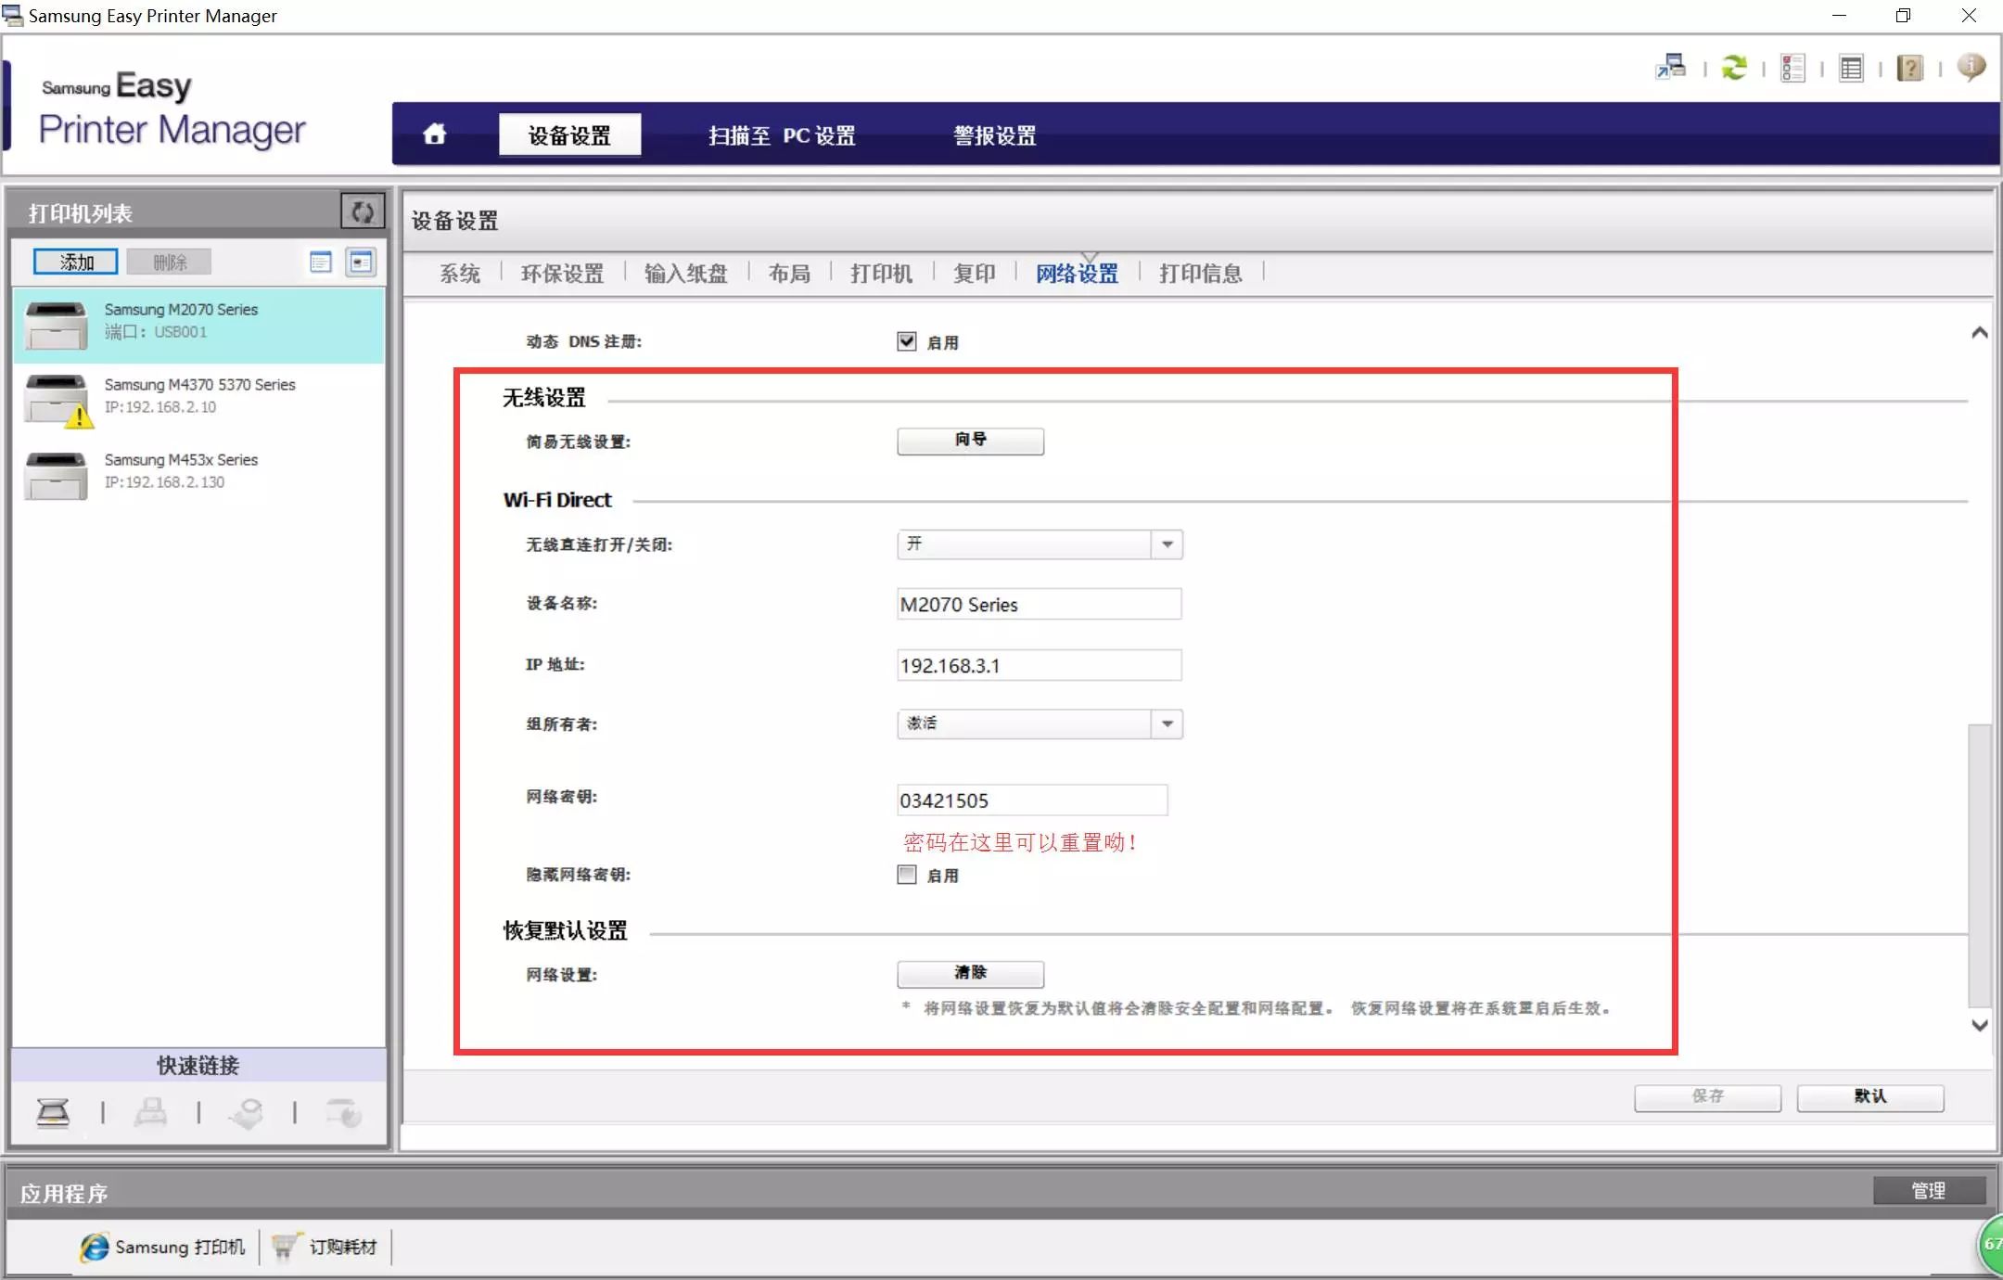Screen dimensions: 2003x1280
Task: Click the home icon in navigation bar
Action: coord(434,134)
